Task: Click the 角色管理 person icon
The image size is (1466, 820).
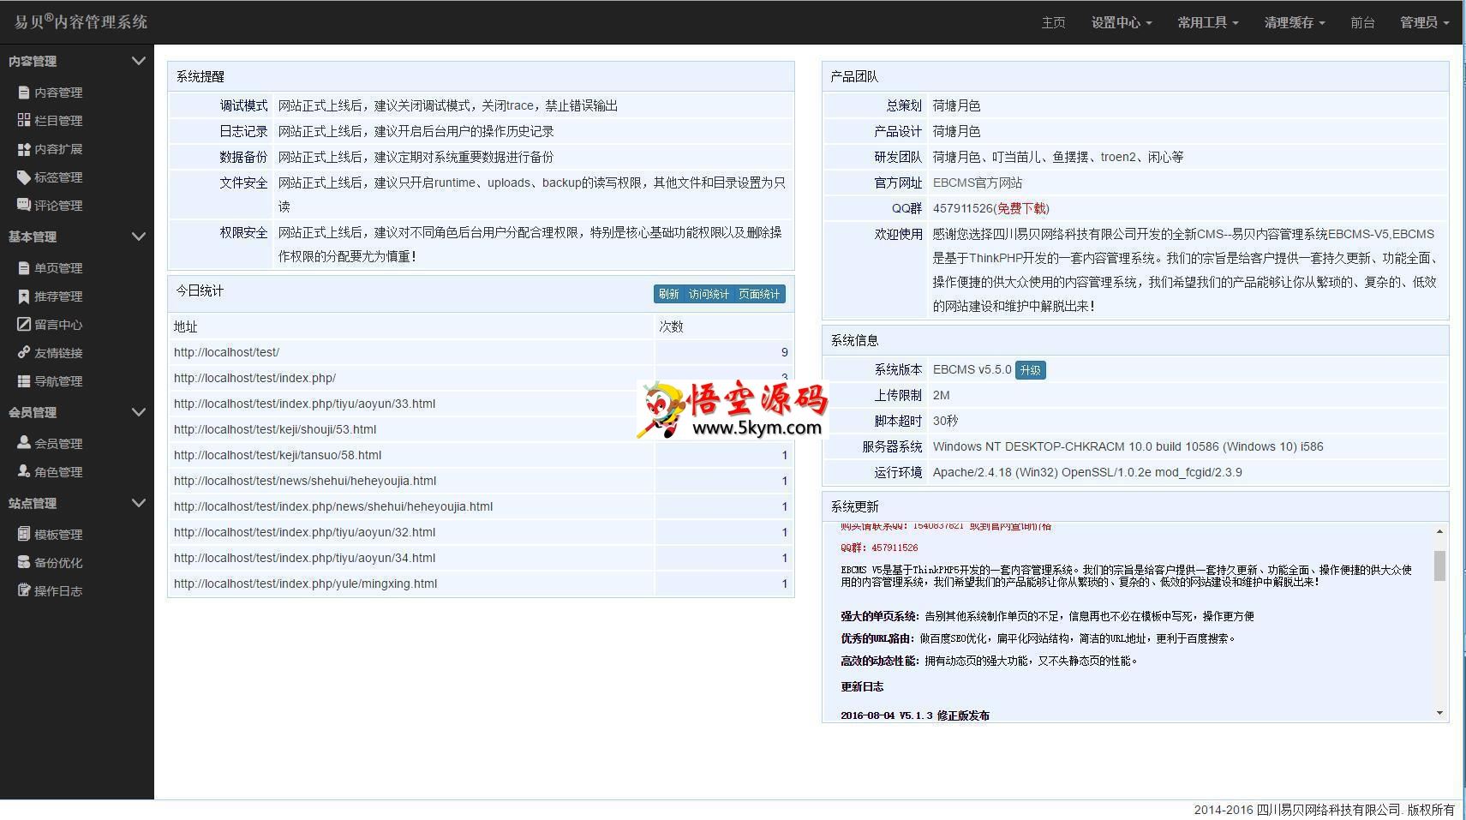Action: [24, 471]
